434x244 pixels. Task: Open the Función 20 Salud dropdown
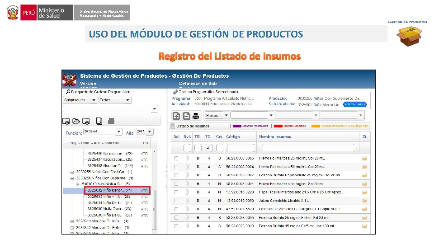click(103, 131)
